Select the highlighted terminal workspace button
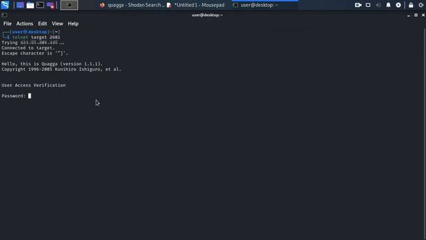Image resolution: width=426 pixels, height=240 pixels. 69,5
